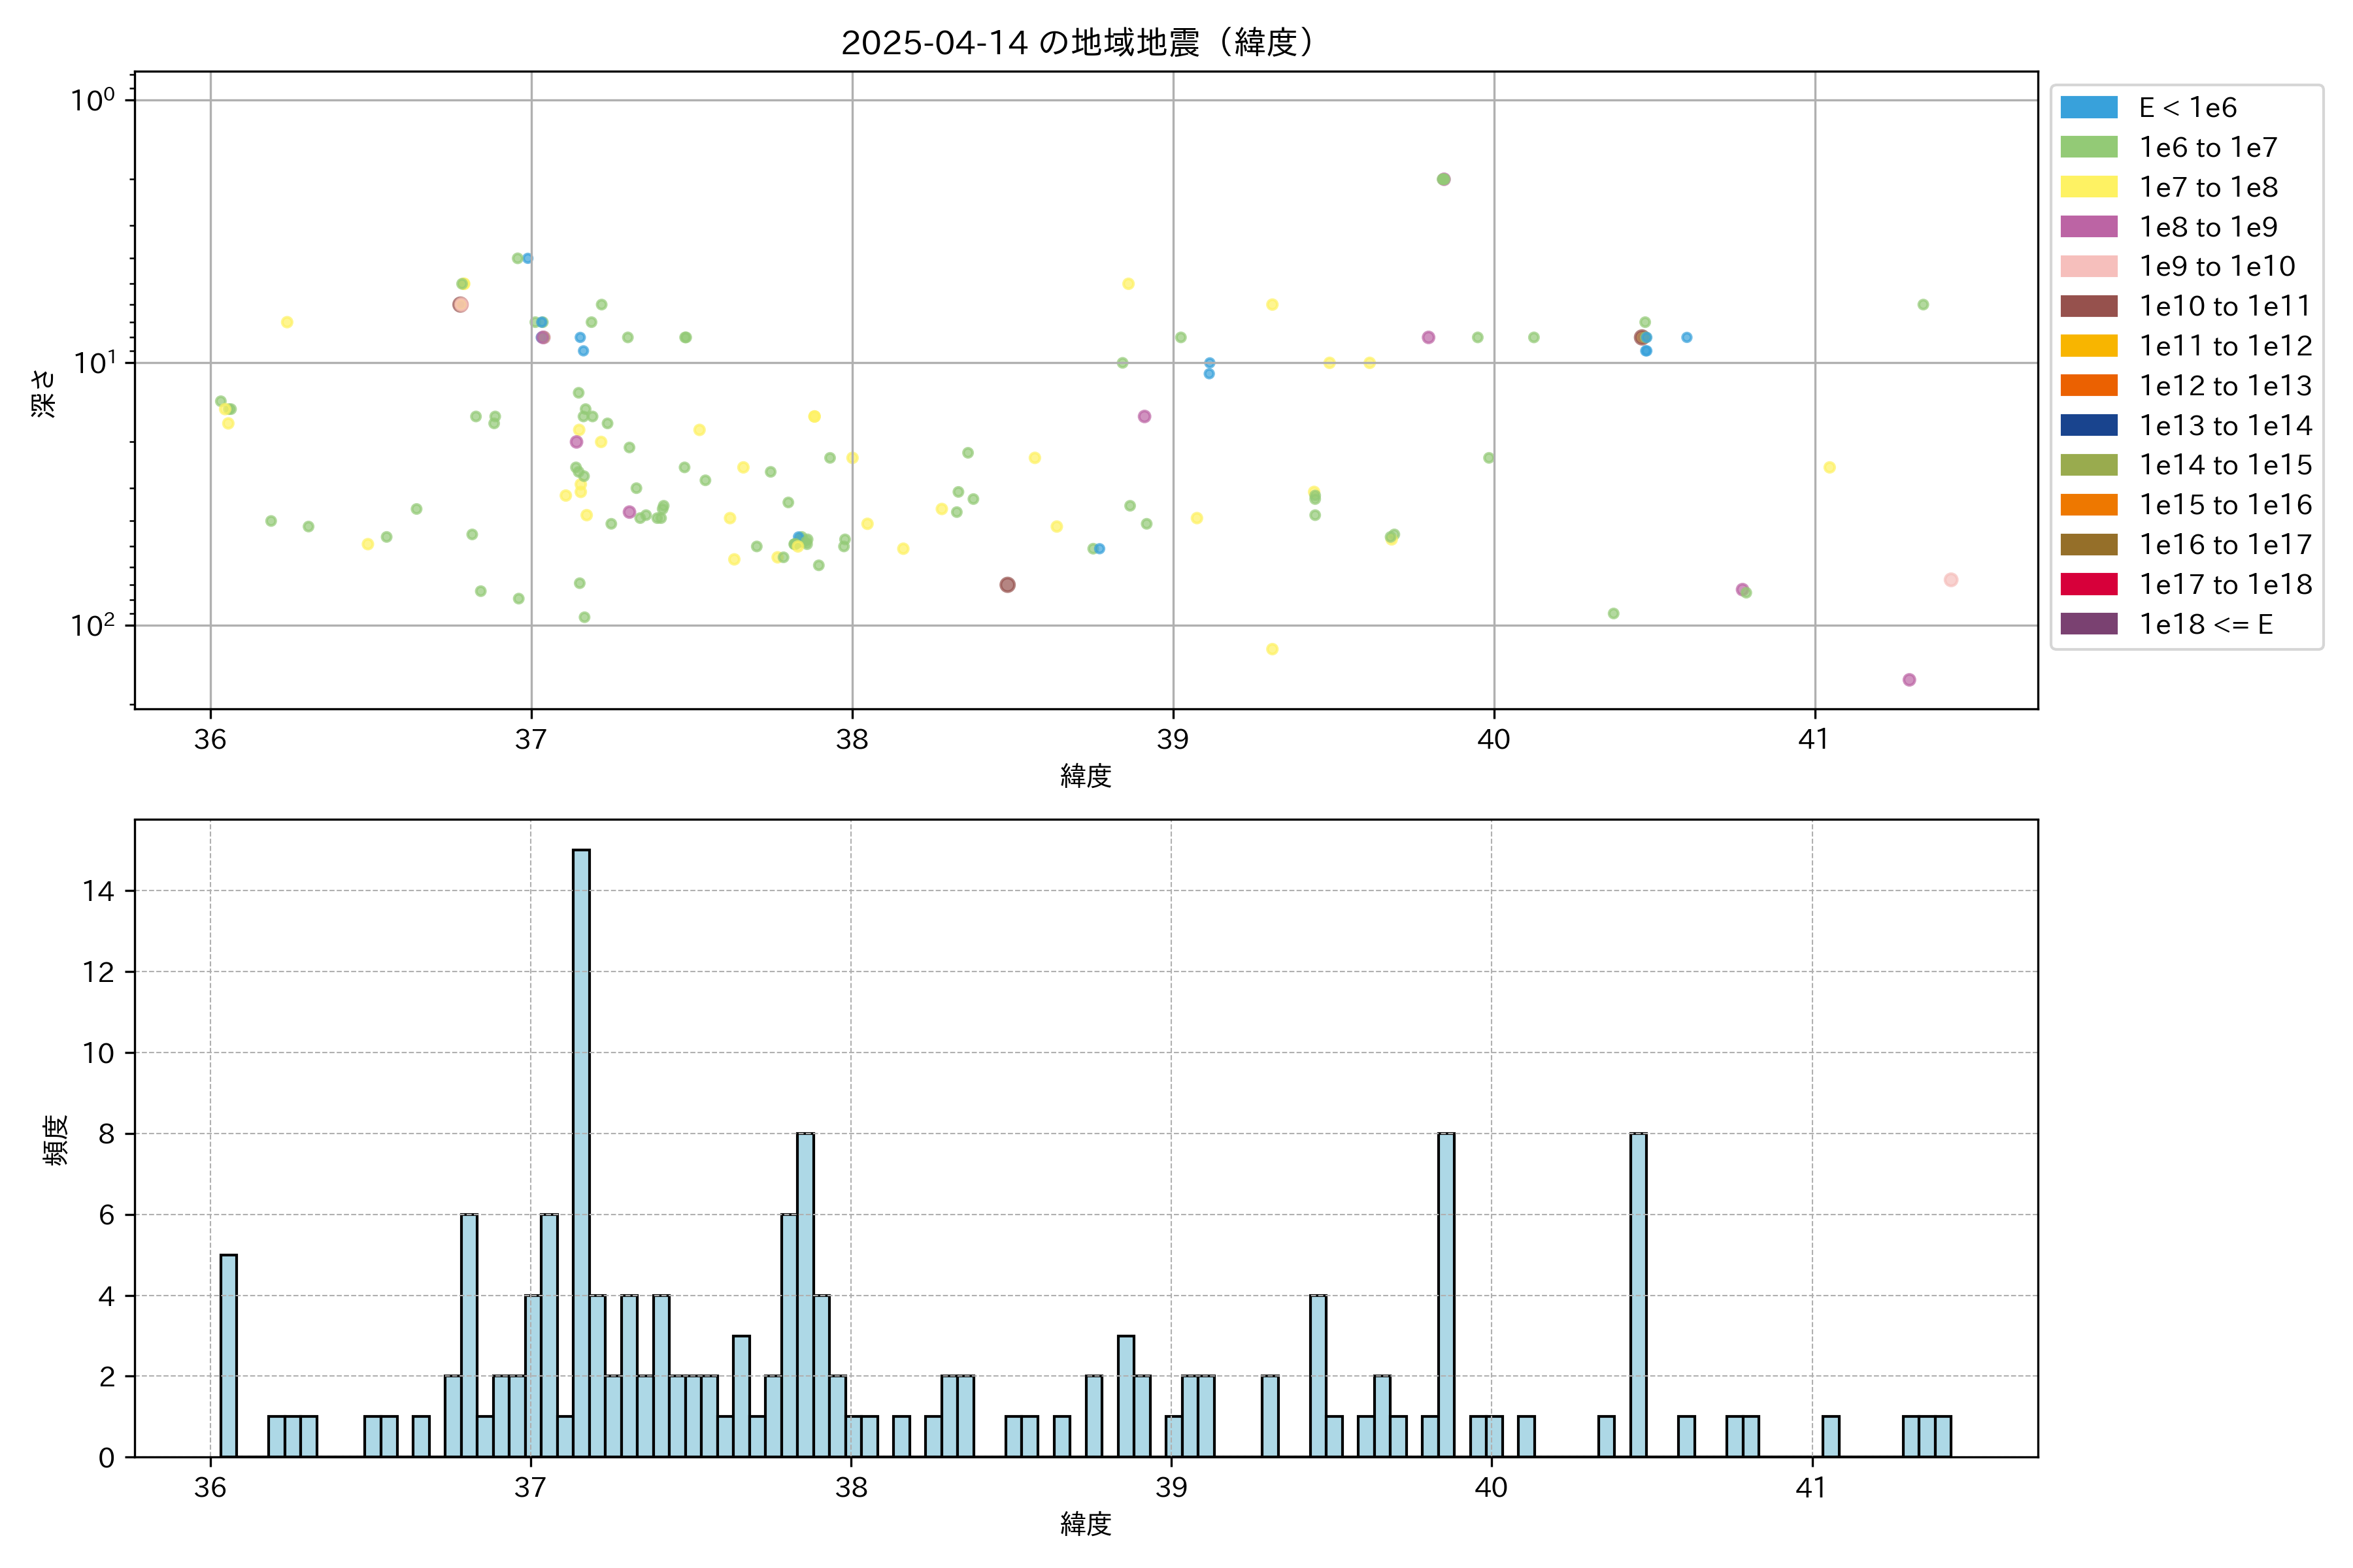2353x1568 pixels.
Task: Click the 1e12 to 1e13 legend text
Action: click(2225, 386)
